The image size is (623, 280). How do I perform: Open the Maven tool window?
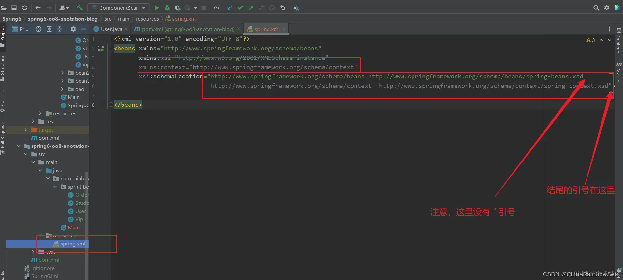618,72
